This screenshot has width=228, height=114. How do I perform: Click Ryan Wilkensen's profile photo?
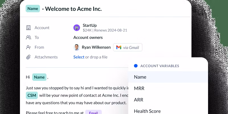(x=77, y=47)
